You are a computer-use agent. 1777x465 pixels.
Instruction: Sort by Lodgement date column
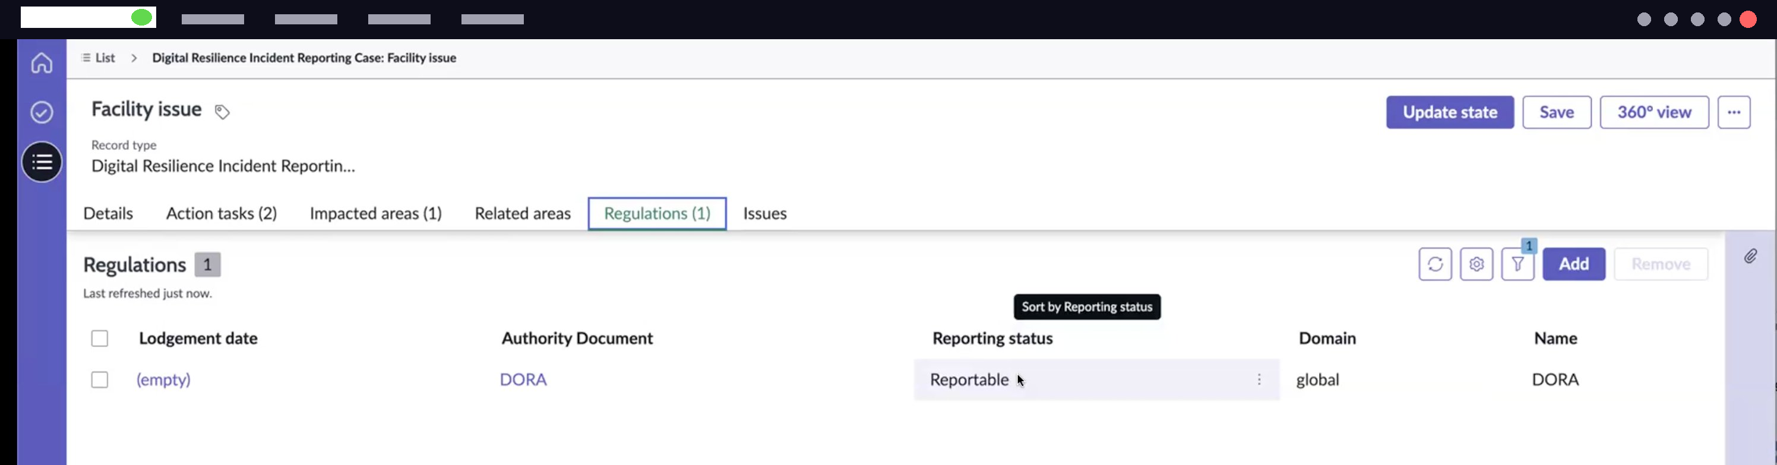coord(198,338)
